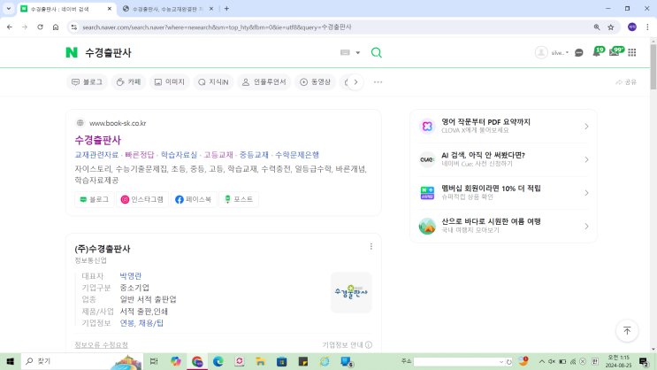Open 영어 작문부터 PDF 요약까지 promo
The width and height of the screenshot is (657, 370).
(x=504, y=127)
